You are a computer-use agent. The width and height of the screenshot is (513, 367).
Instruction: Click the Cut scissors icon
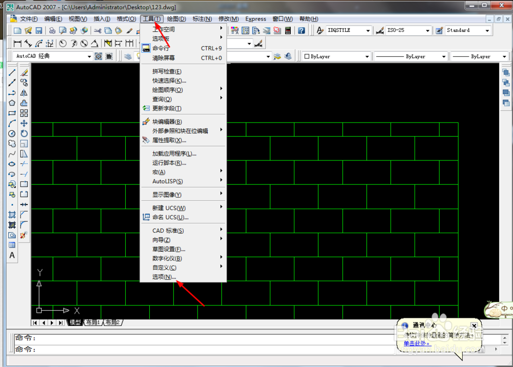tap(97, 31)
